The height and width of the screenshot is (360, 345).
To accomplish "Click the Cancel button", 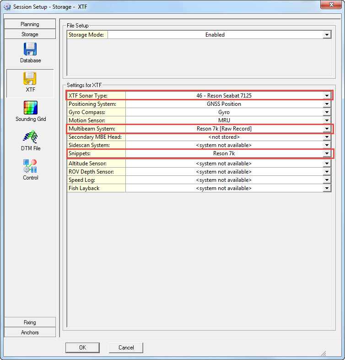I will pos(126,348).
